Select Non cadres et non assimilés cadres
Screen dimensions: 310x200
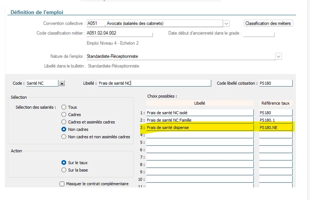click(x=64, y=137)
